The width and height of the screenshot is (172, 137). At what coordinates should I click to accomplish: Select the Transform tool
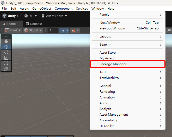tap(6, 69)
